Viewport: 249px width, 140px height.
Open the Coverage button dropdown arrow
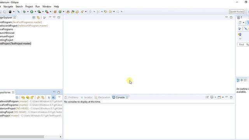[x=43, y=12]
